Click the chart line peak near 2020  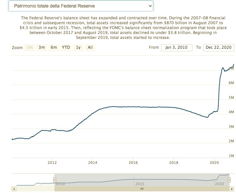[x=223, y=68]
